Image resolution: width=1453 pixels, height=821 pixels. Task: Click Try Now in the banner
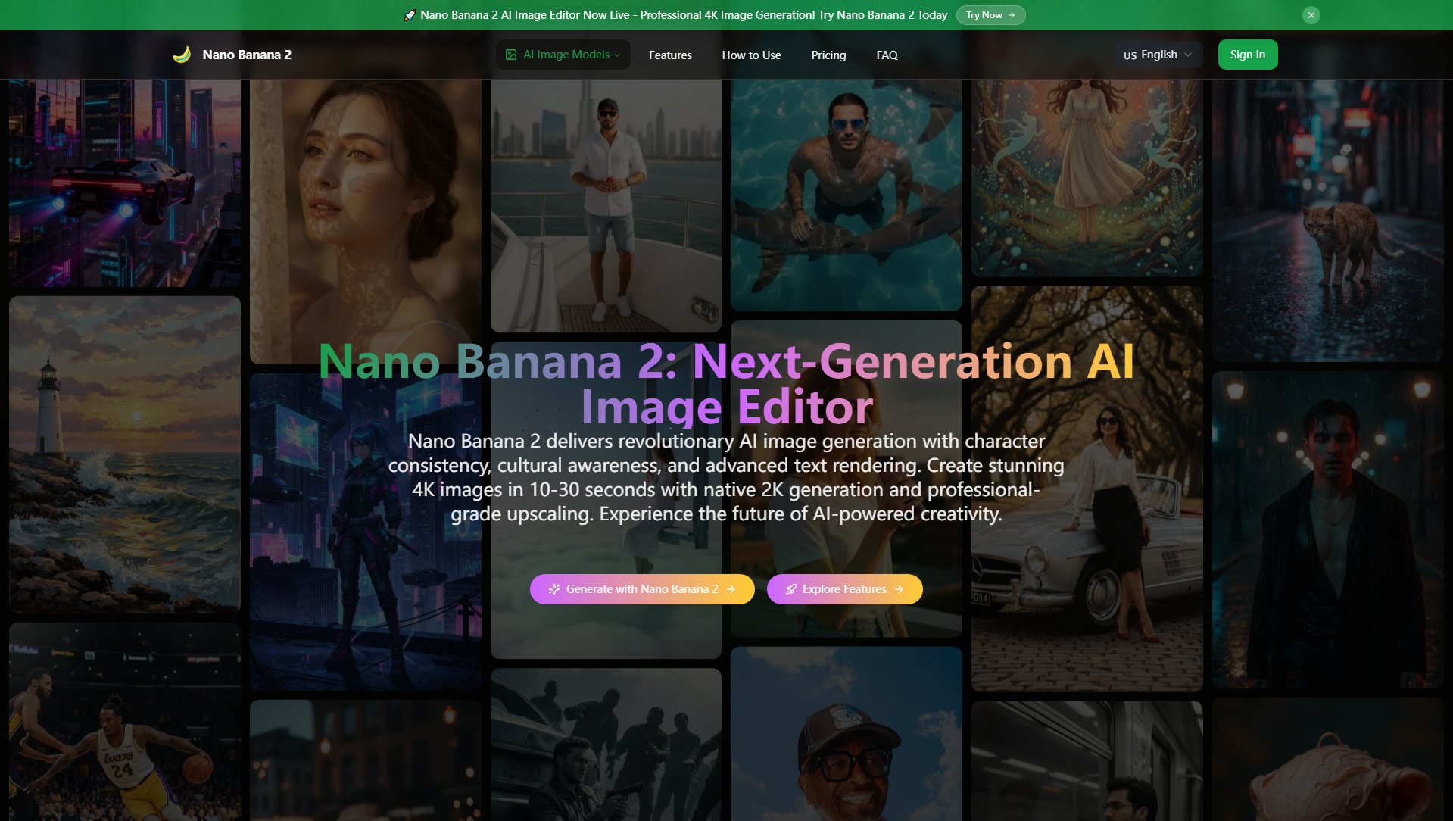click(x=990, y=14)
